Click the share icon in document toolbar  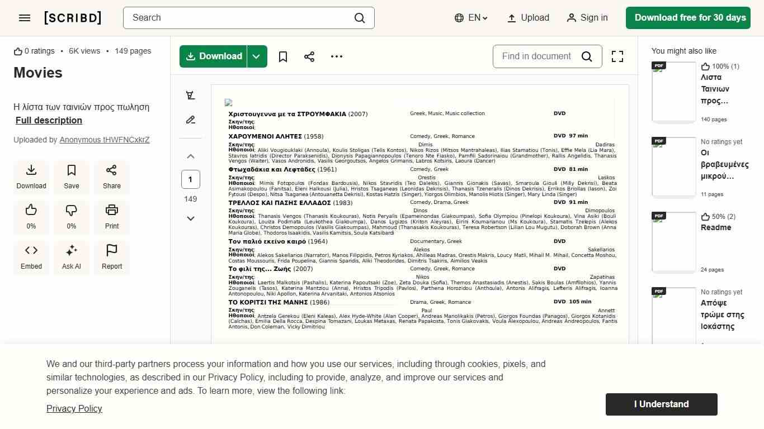(x=309, y=56)
